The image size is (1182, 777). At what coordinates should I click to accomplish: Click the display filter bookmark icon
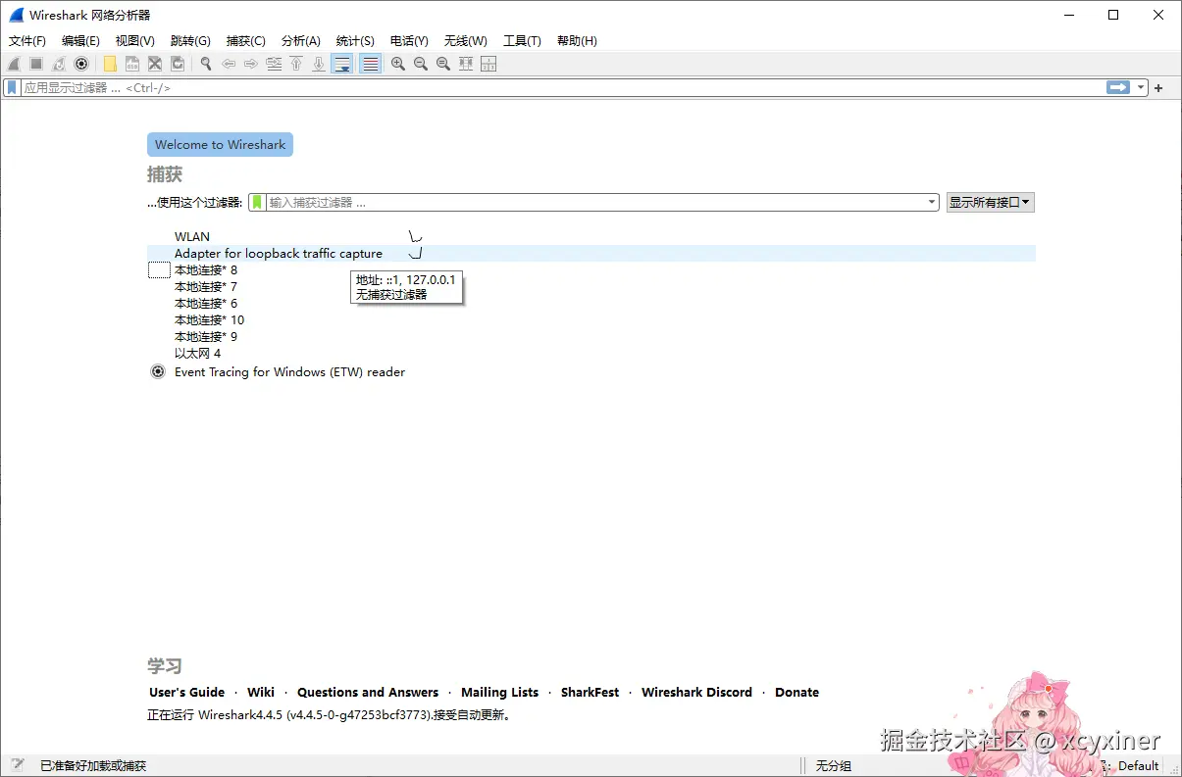(12, 87)
